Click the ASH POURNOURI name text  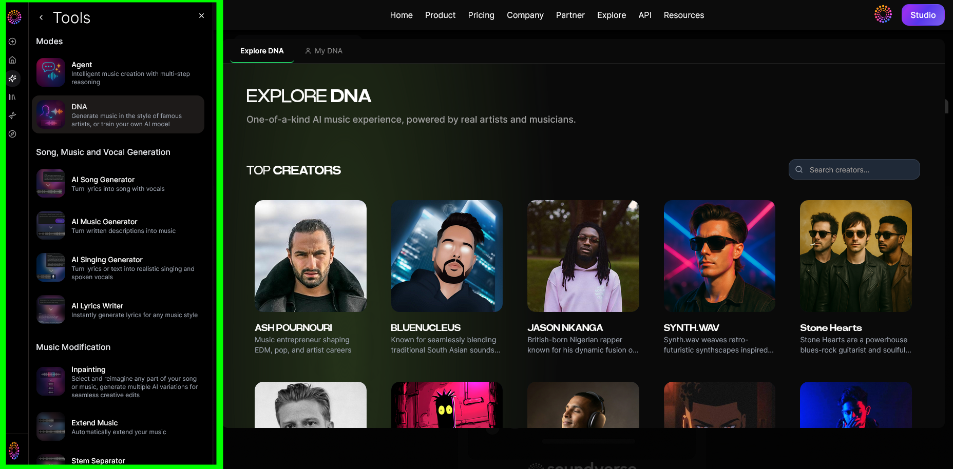click(293, 328)
